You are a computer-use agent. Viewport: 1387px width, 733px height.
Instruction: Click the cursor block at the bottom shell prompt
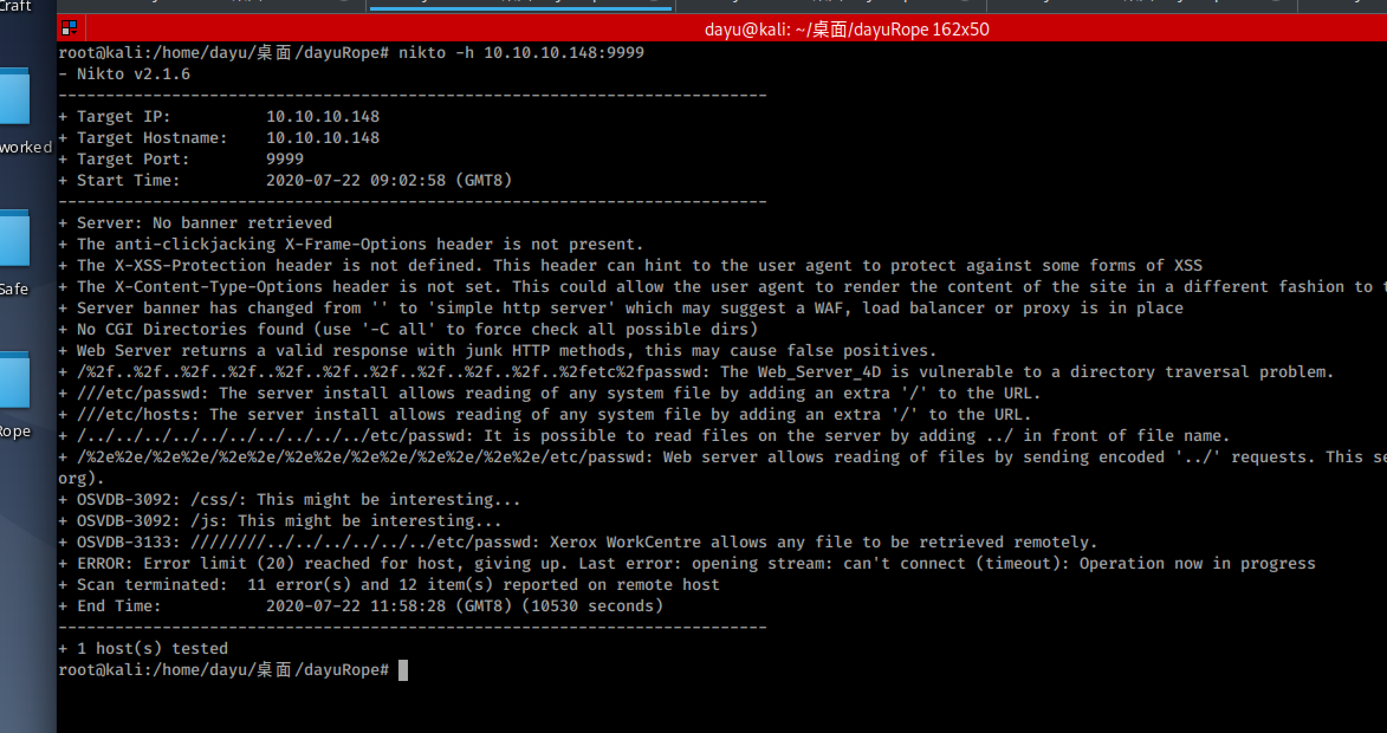(403, 670)
